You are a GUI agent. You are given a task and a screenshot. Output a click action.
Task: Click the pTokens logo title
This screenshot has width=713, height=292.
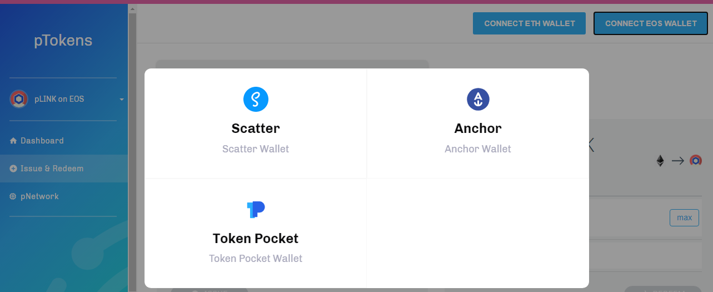point(63,41)
